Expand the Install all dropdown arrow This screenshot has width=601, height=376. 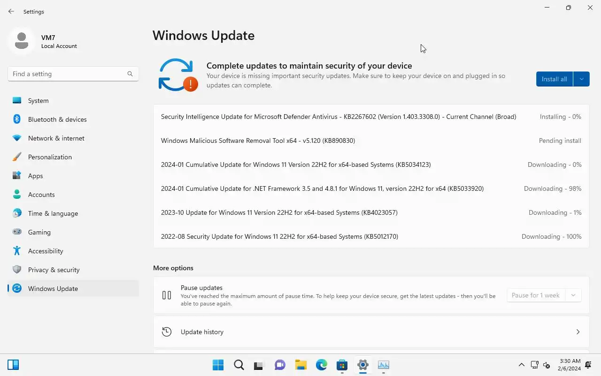pyautogui.click(x=581, y=79)
